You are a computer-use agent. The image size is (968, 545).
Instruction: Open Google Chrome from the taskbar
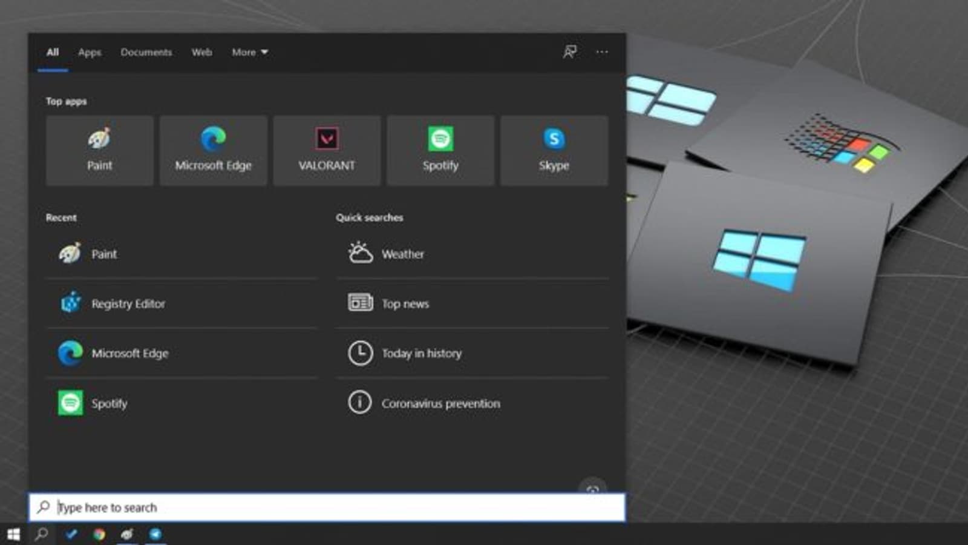pos(99,534)
